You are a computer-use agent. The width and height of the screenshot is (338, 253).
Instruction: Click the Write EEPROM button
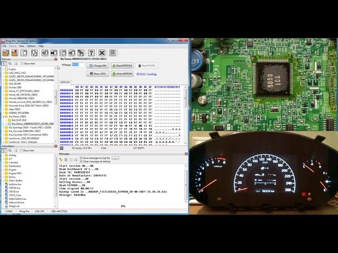tap(122, 74)
